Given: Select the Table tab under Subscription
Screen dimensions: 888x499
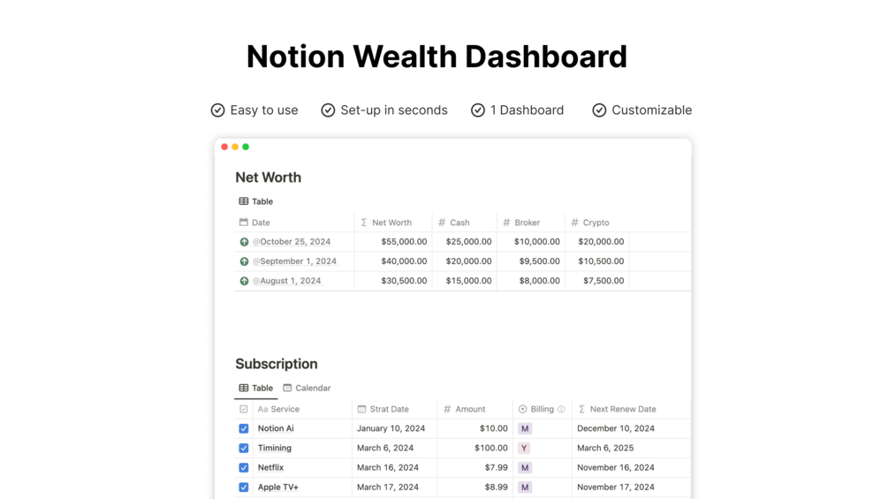Looking at the screenshot, I should click(x=256, y=389).
